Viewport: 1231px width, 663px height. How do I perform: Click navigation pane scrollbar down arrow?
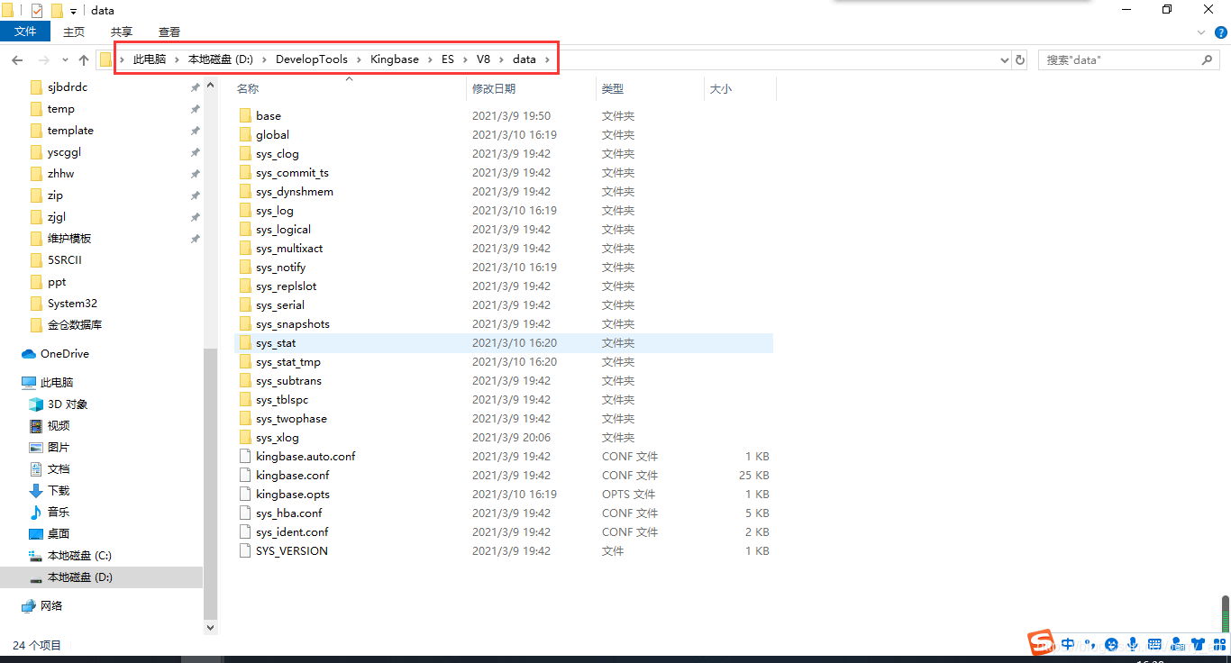(211, 627)
